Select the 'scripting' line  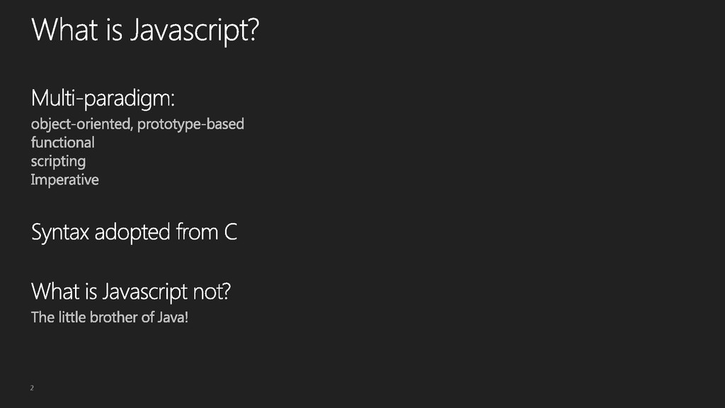point(58,161)
